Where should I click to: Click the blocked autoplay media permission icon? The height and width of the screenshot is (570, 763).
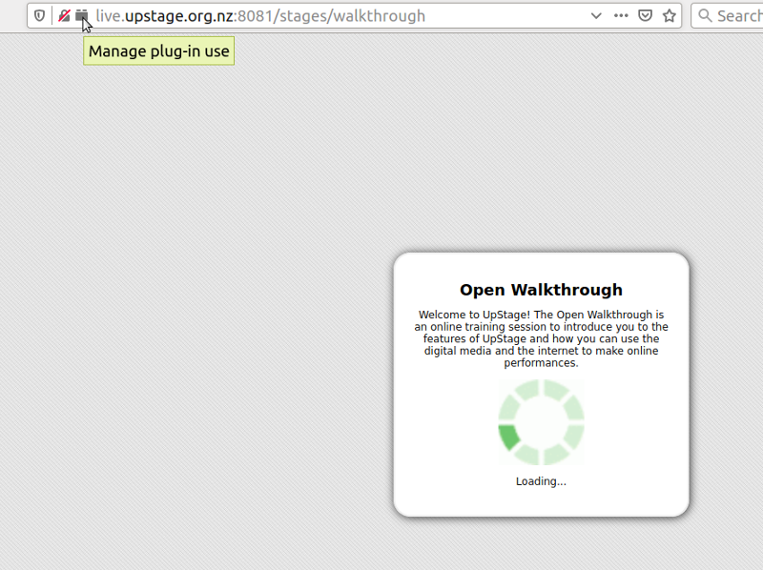[x=64, y=16]
